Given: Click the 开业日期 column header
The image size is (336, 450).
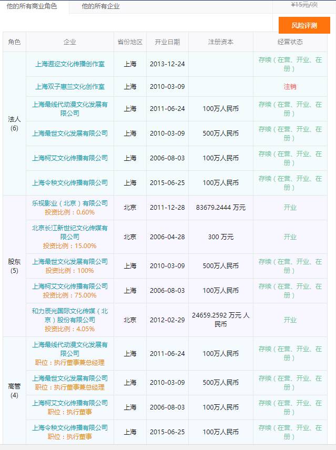Looking at the screenshot, I should click(167, 42).
